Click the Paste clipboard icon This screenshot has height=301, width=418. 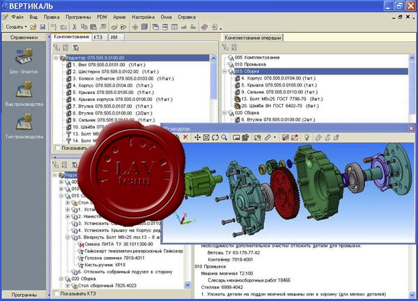93,27
